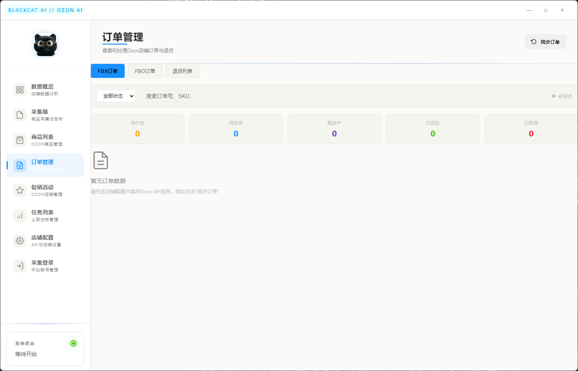Go to 数据概览 in the sidebar
The image size is (578, 371).
click(45, 90)
